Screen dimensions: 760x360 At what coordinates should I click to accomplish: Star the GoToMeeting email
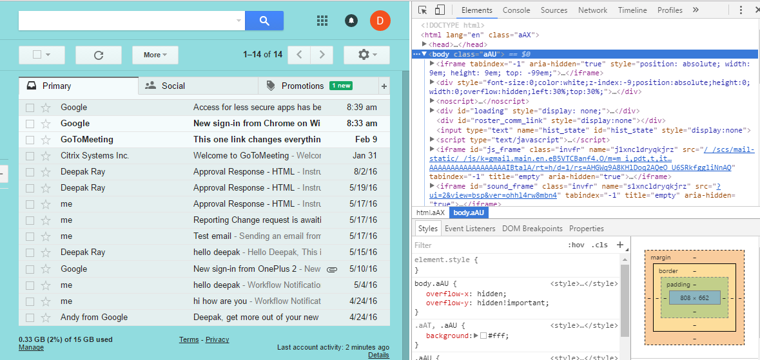[46, 140]
